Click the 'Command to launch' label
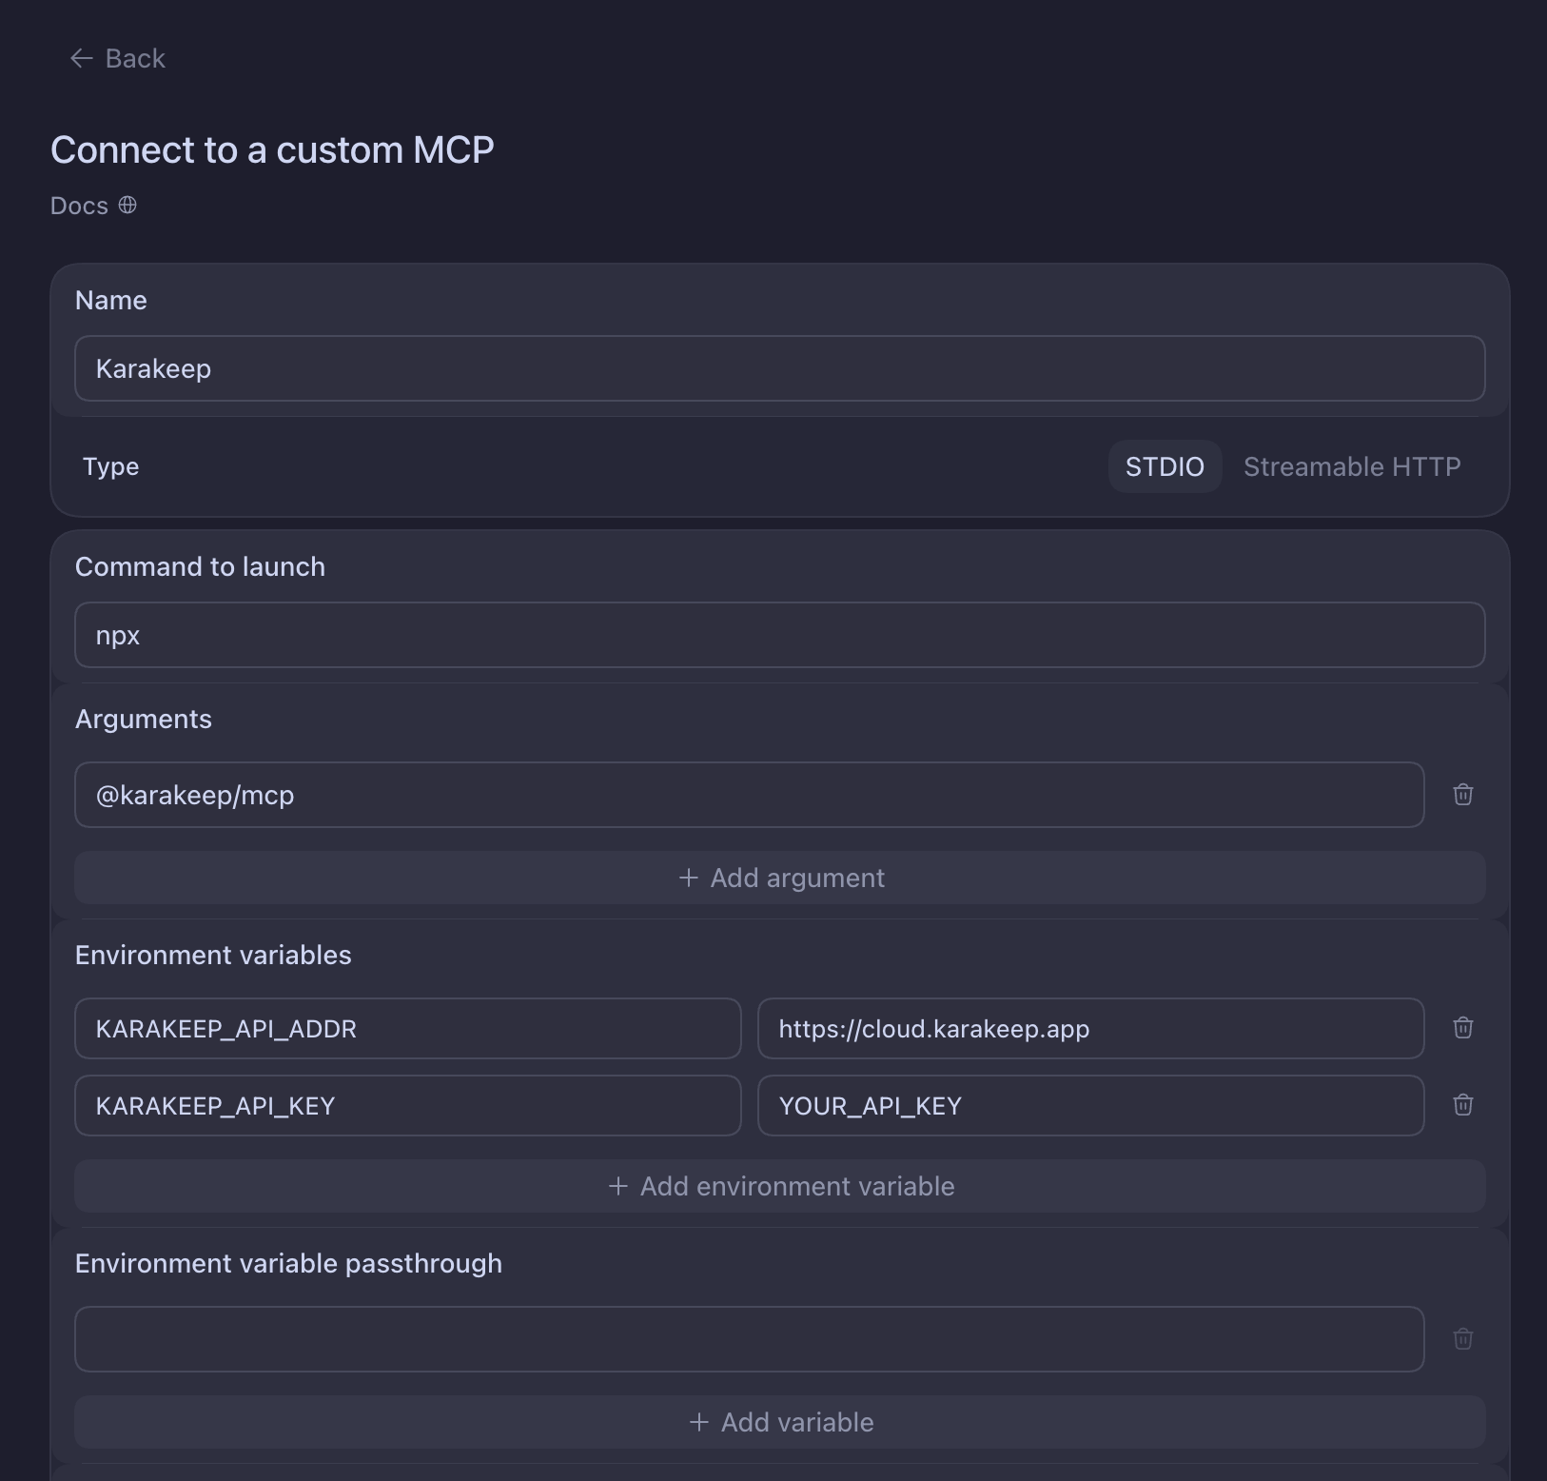 (200, 566)
